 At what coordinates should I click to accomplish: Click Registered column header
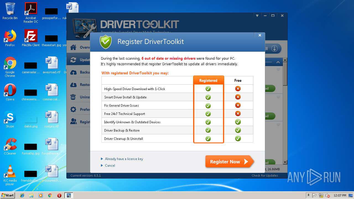pos(208,80)
